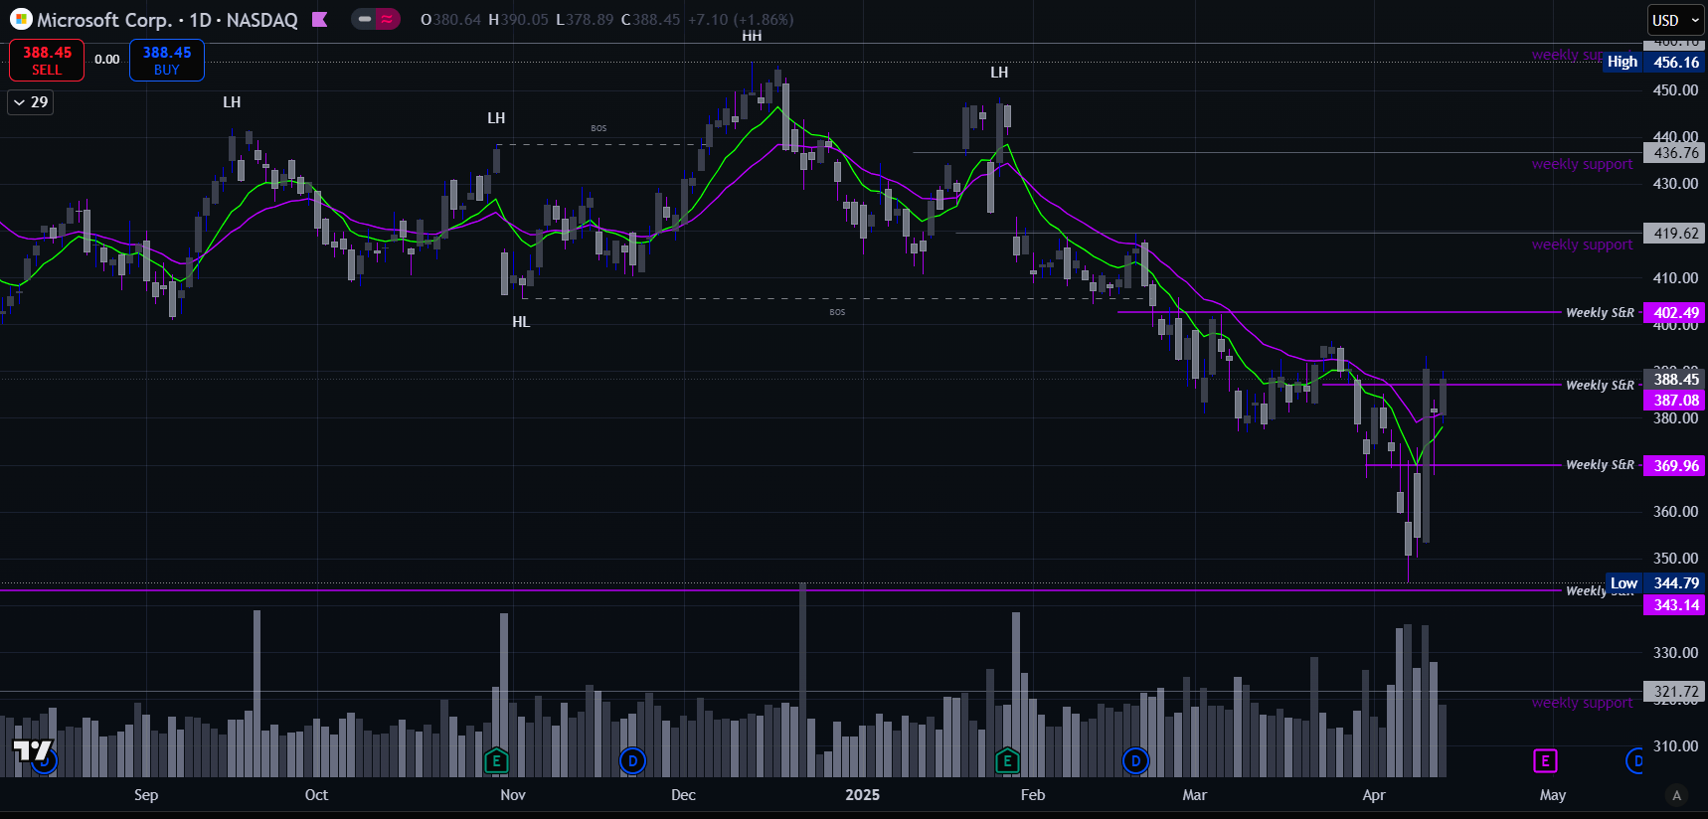Screen dimensions: 1708x819
Task: Click the Oct label on the time axis
Action: coord(316,795)
